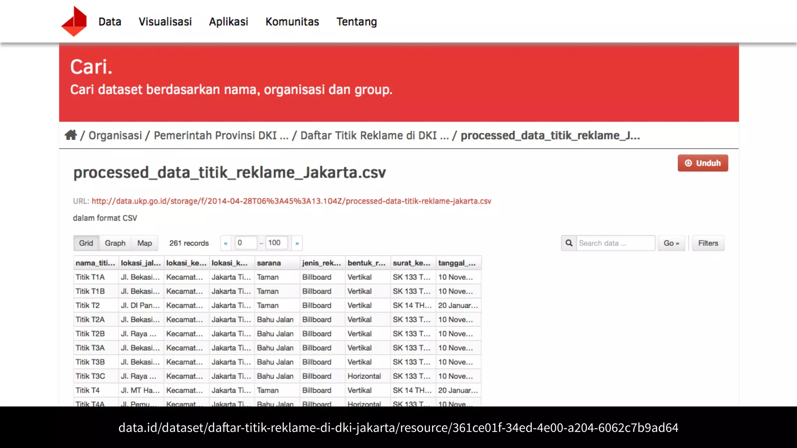Focus the Search data field
The width and height of the screenshot is (797, 448).
(615, 243)
